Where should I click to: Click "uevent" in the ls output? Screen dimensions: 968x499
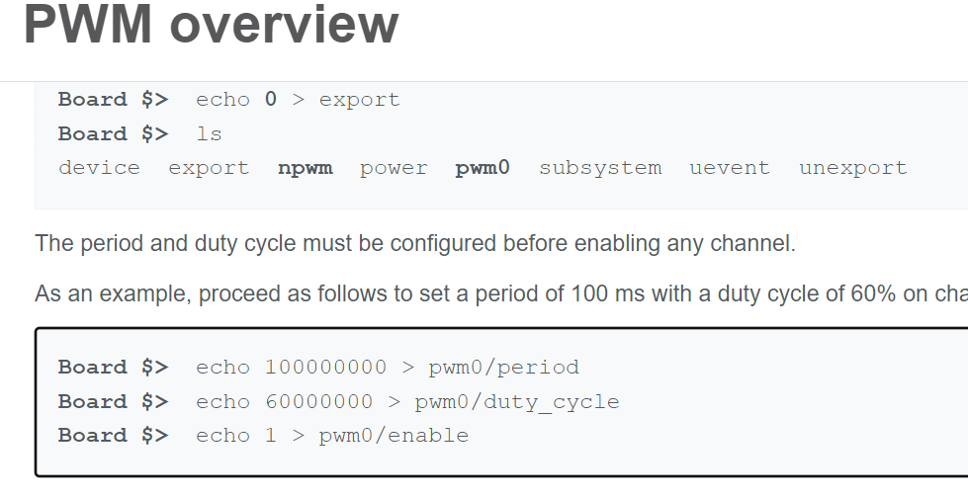pos(729,168)
